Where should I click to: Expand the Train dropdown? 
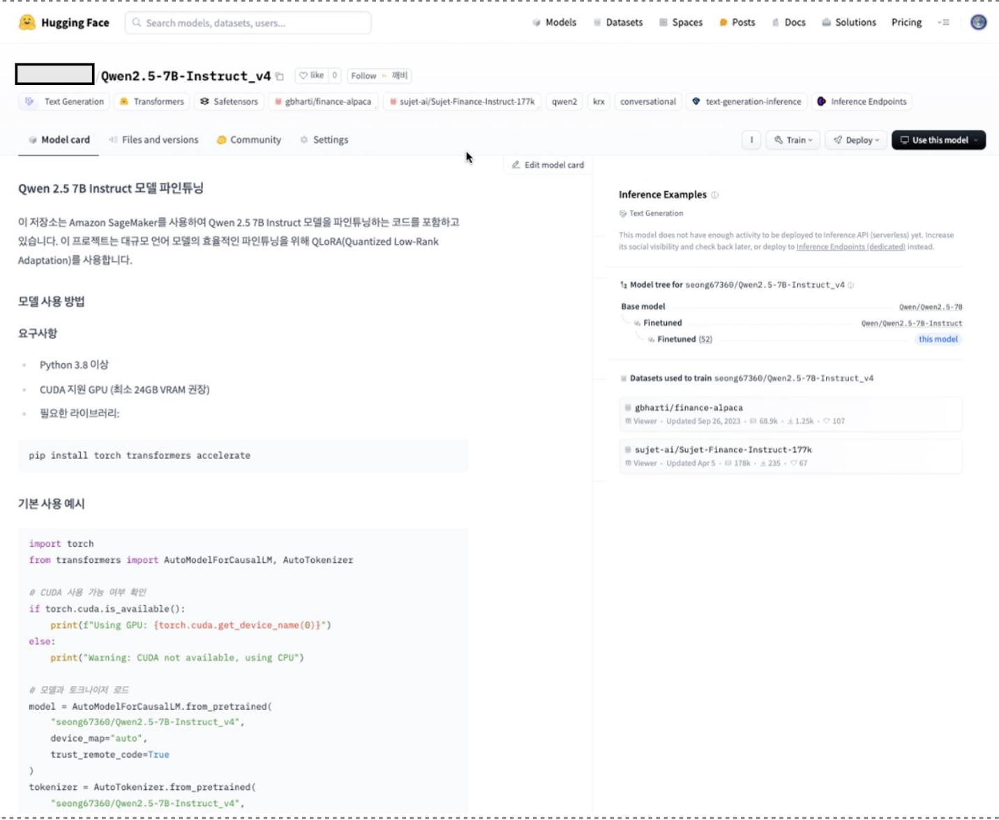pyautogui.click(x=793, y=140)
